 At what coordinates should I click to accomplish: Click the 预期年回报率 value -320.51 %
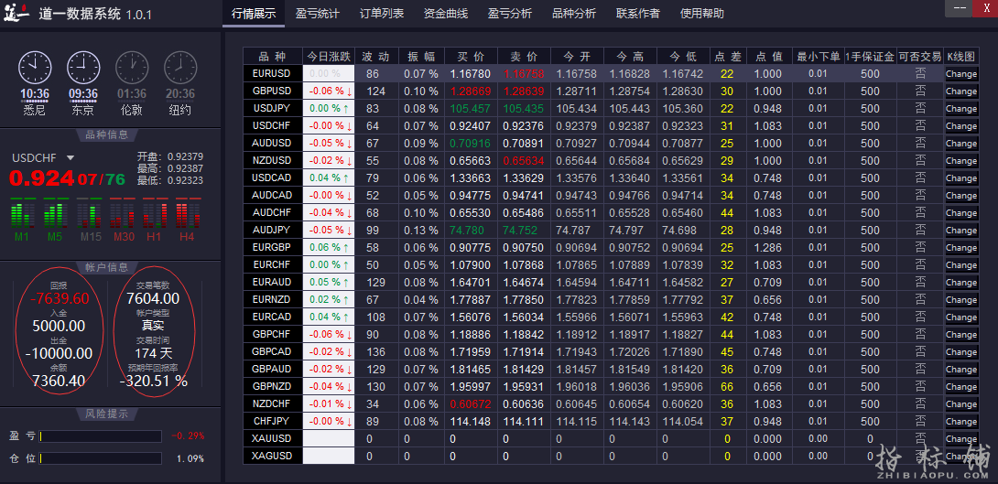tap(154, 381)
